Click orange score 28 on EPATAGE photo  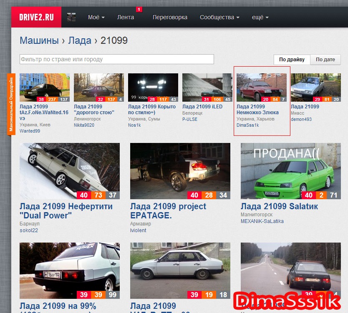[x=209, y=195]
